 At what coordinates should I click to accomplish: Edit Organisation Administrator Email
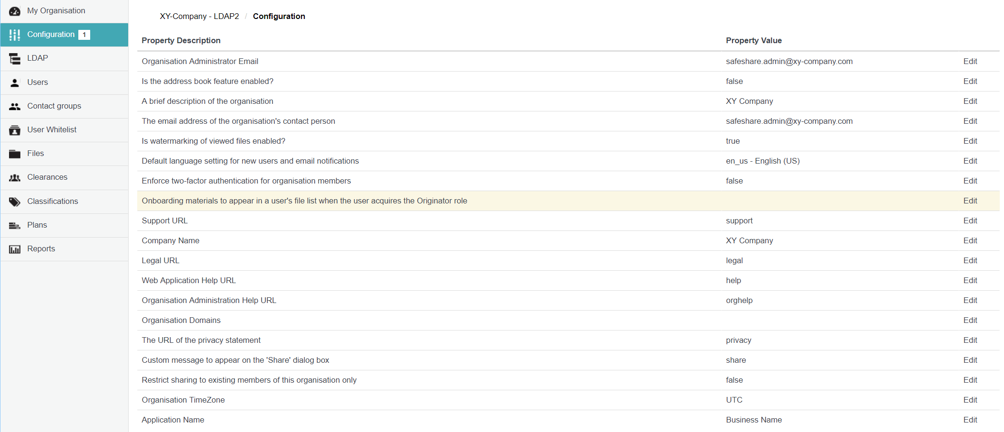point(970,61)
